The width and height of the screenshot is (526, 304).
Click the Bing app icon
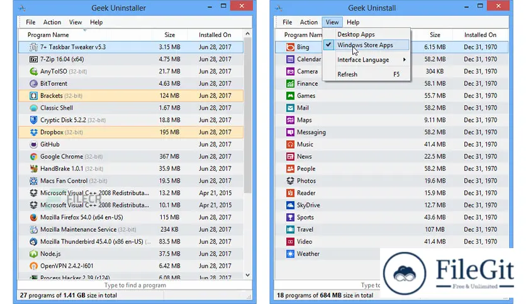coord(290,47)
